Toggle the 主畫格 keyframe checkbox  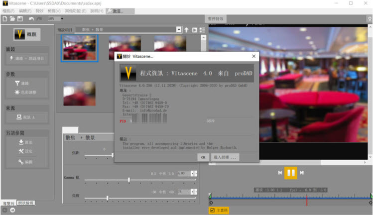[212, 211]
